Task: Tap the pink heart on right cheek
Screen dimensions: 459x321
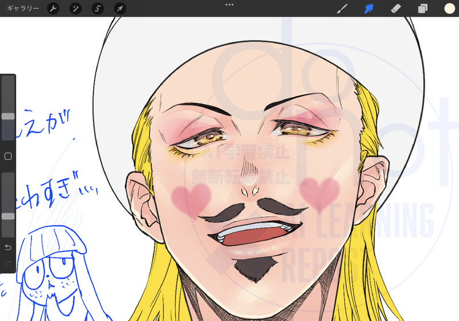Action: coord(319,192)
